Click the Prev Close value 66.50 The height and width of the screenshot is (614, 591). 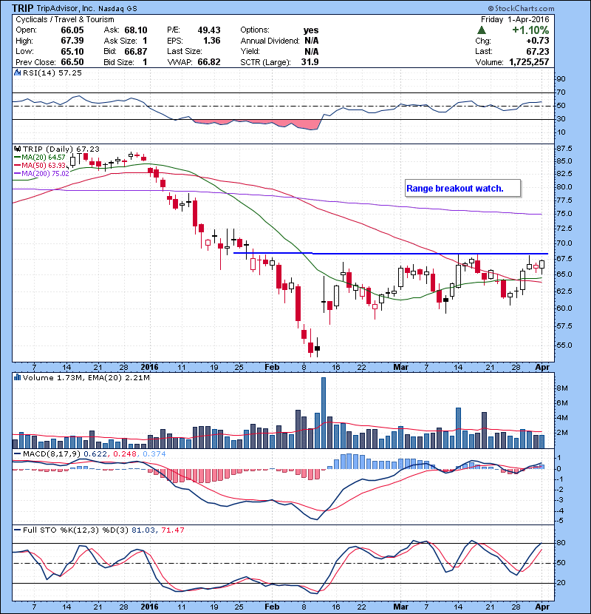click(72, 62)
